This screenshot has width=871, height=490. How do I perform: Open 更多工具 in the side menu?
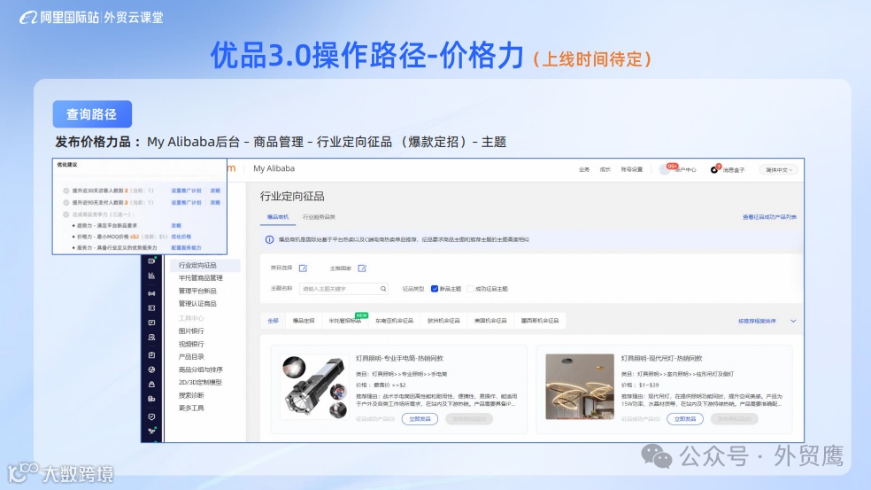tap(191, 408)
